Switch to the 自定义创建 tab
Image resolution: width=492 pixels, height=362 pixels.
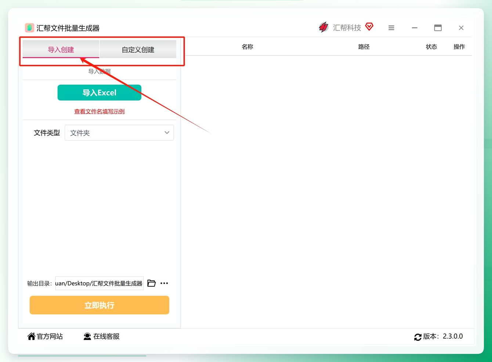138,49
